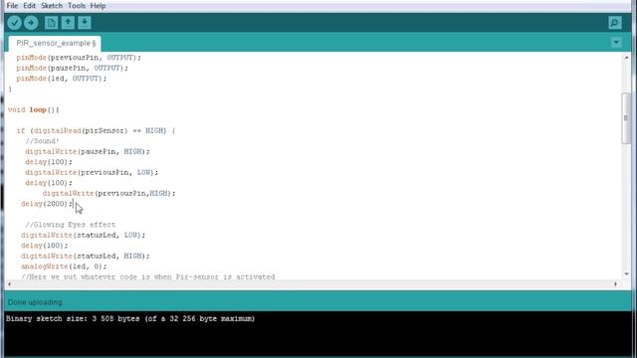
Task: Click the '//Sound!' comment line
Action: pyautogui.click(x=42, y=141)
